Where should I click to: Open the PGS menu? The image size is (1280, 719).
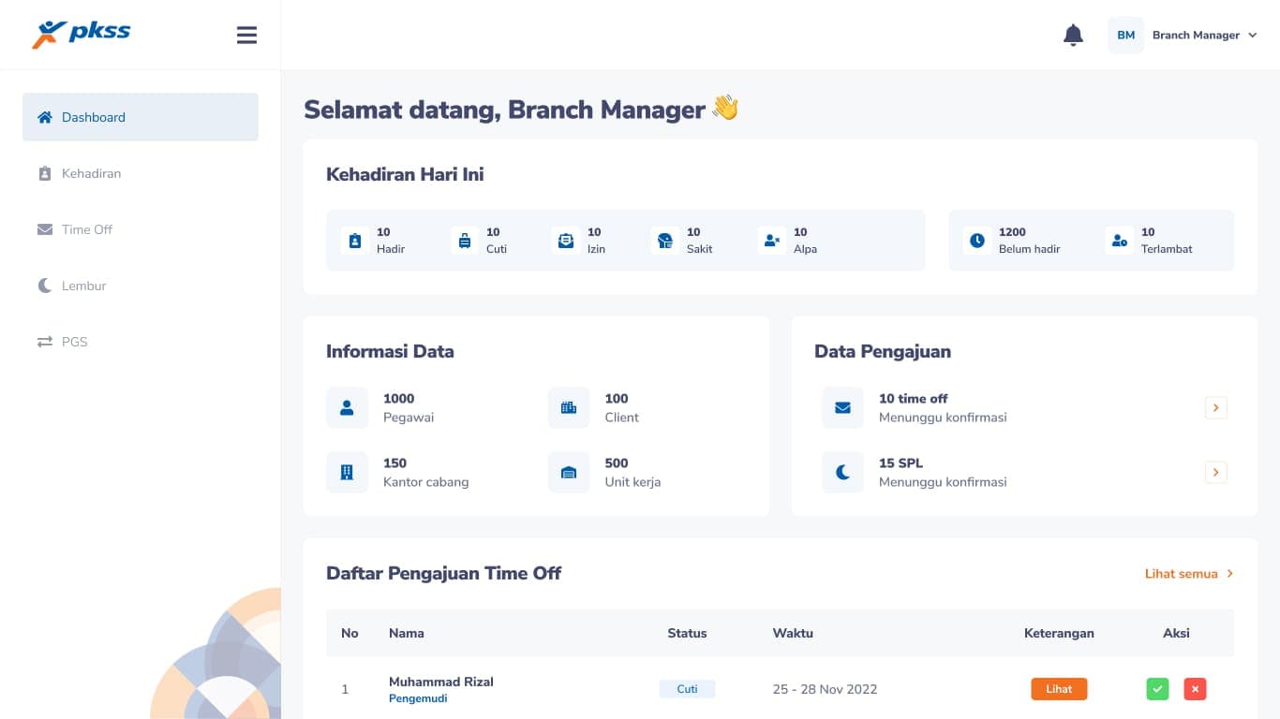(x=141, y=342)
